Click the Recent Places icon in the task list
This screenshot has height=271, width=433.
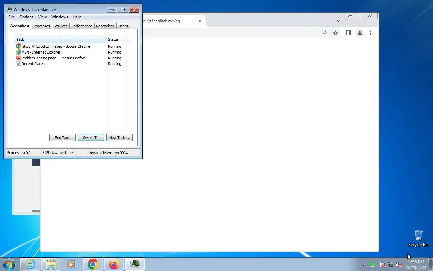tap(19, 64)
